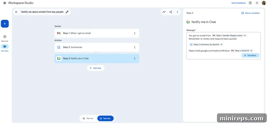Open Step 2 three-dot options menu
Screen dimensions: 267x124
click(135, 47)
